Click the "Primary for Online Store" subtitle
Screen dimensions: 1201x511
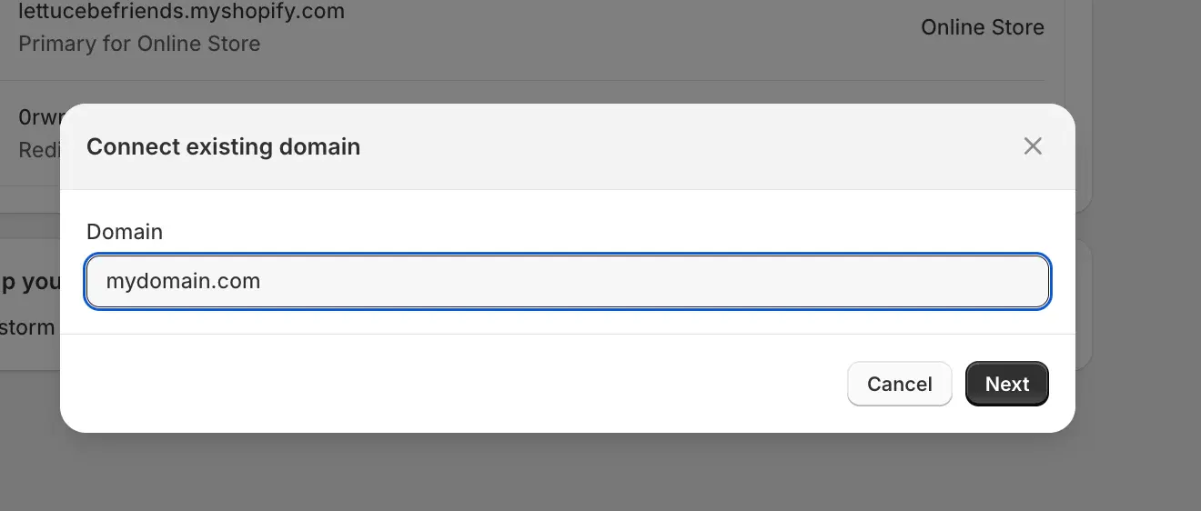point(139,44)
